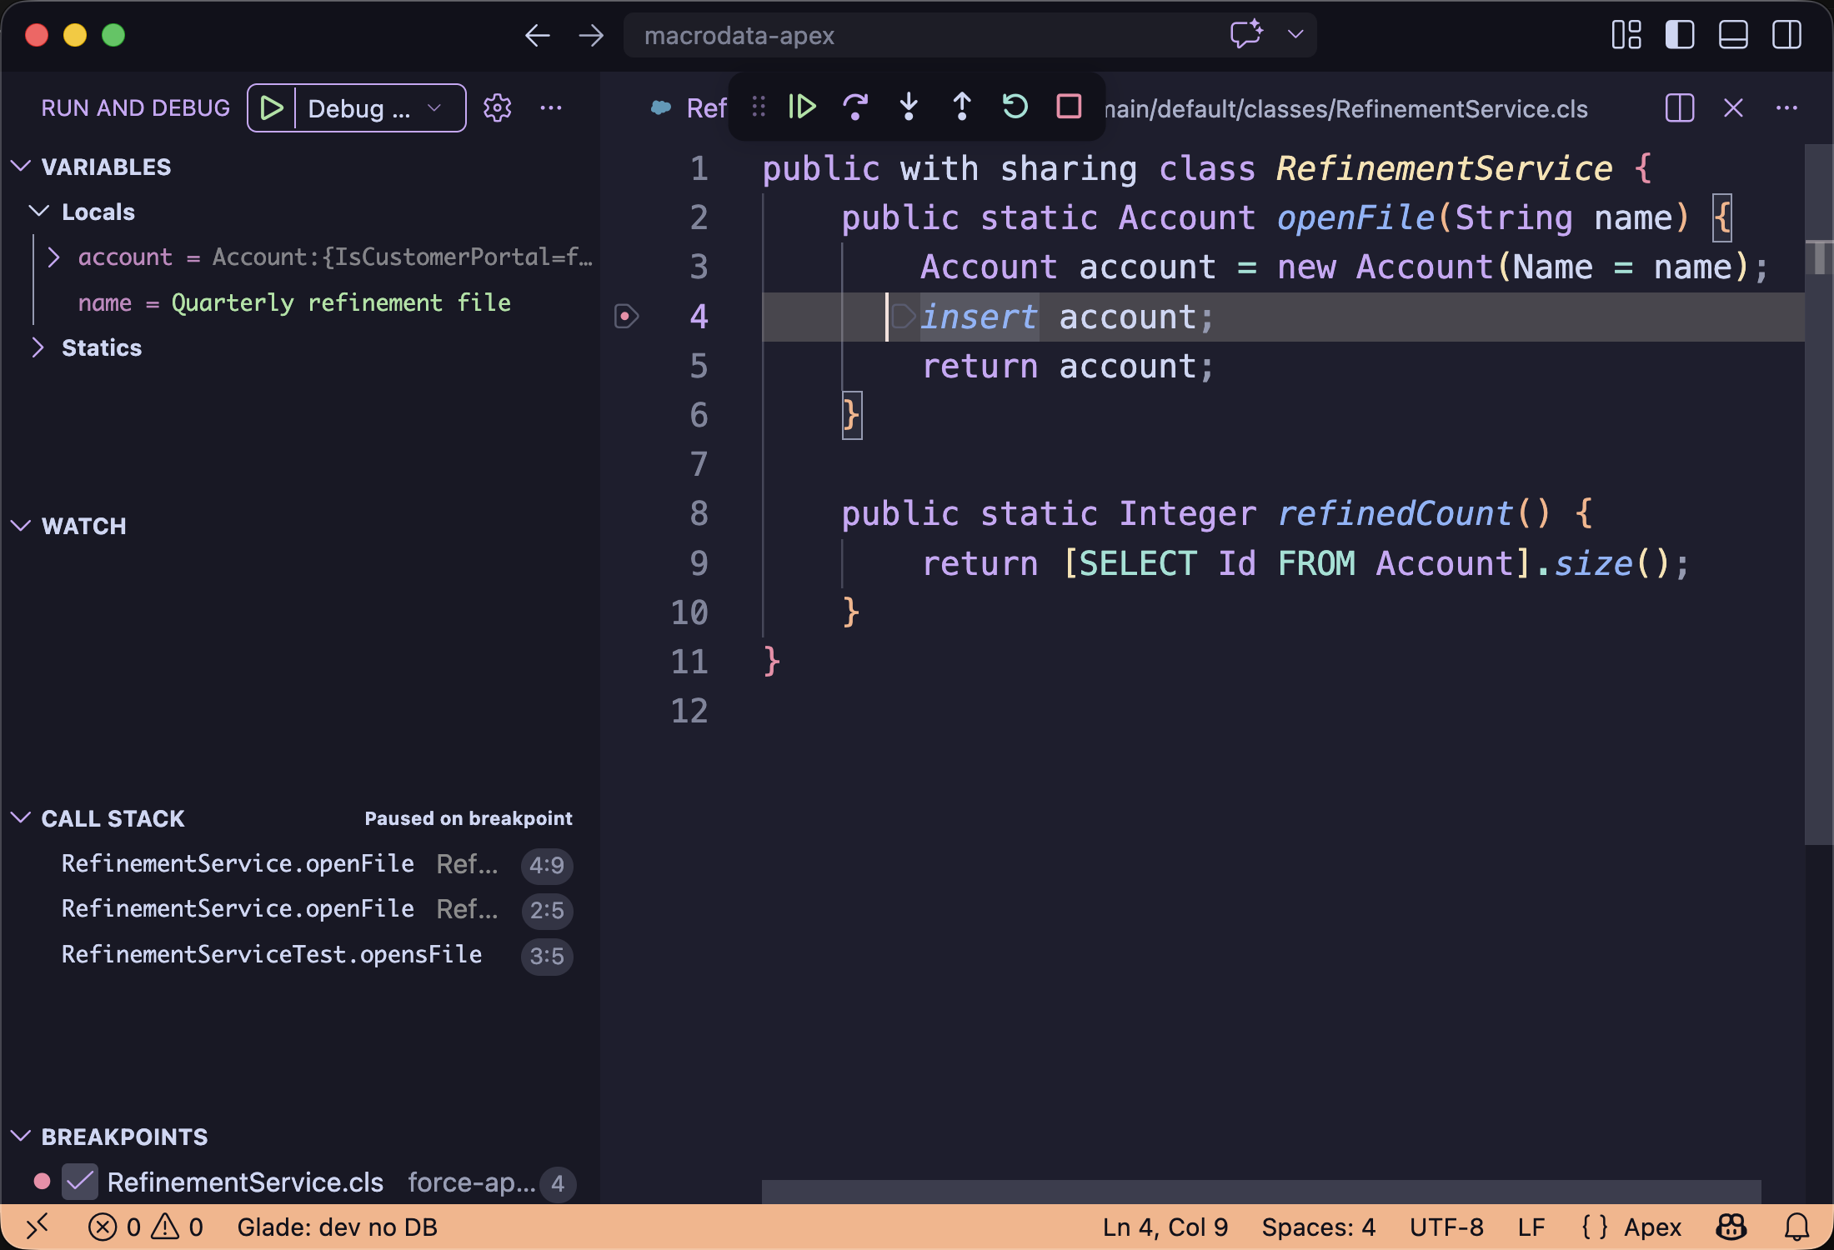
Task: Open launch.json via gear icon
Action: (x=498, y=108)
